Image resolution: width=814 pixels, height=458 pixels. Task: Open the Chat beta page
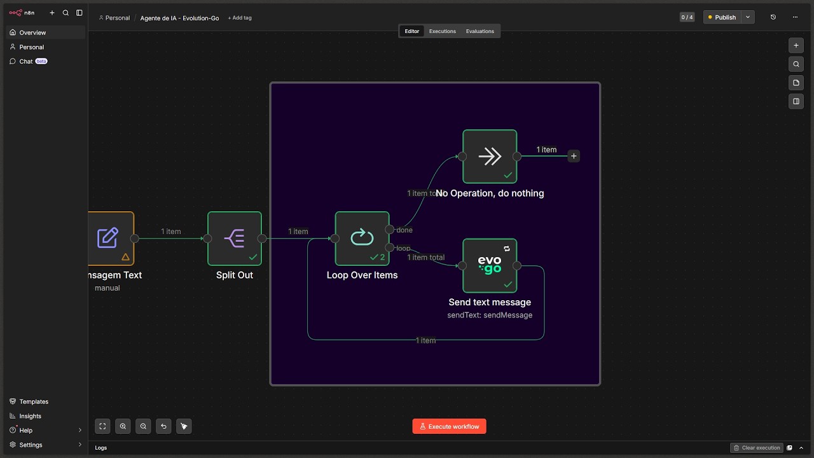coord(46,62)
